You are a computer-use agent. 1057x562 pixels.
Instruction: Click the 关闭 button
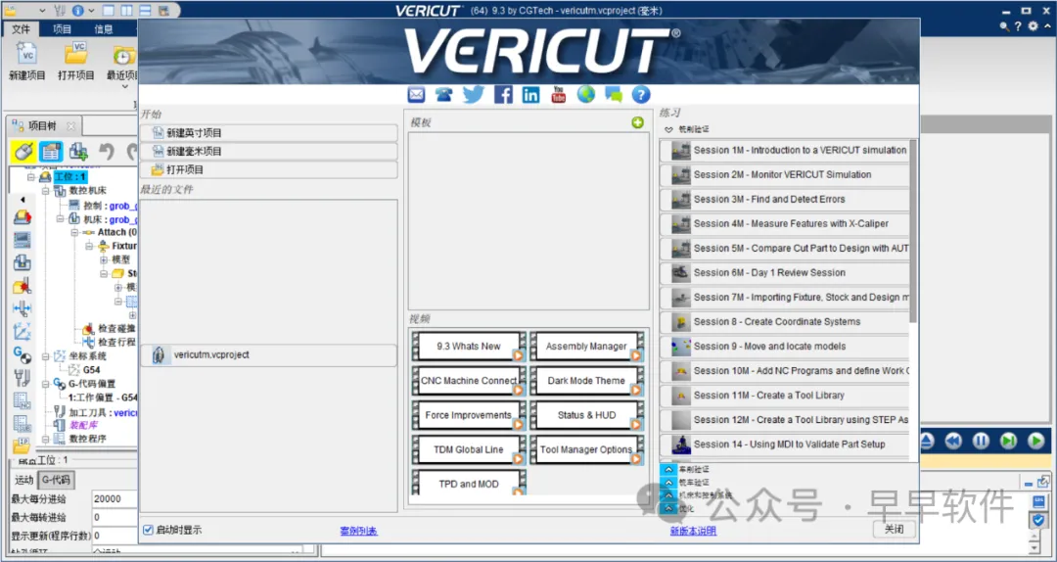[x=894, y=529]
